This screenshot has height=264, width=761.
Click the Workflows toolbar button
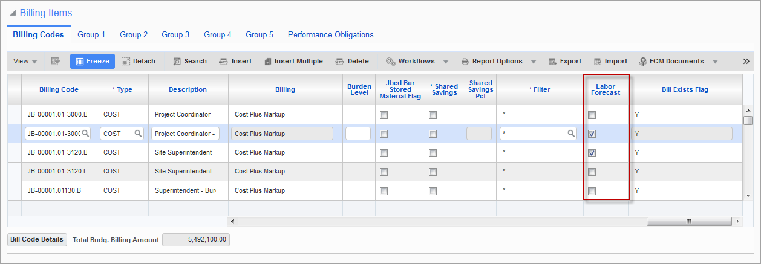(x=410, y=61)
